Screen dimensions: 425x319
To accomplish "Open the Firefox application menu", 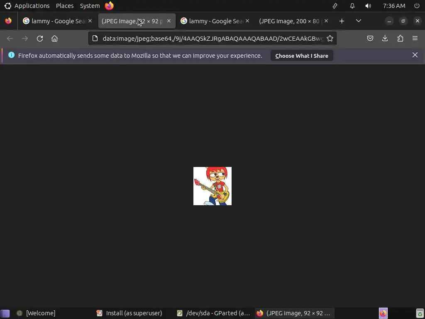I will pyautogui.click(x=415, y=39).
